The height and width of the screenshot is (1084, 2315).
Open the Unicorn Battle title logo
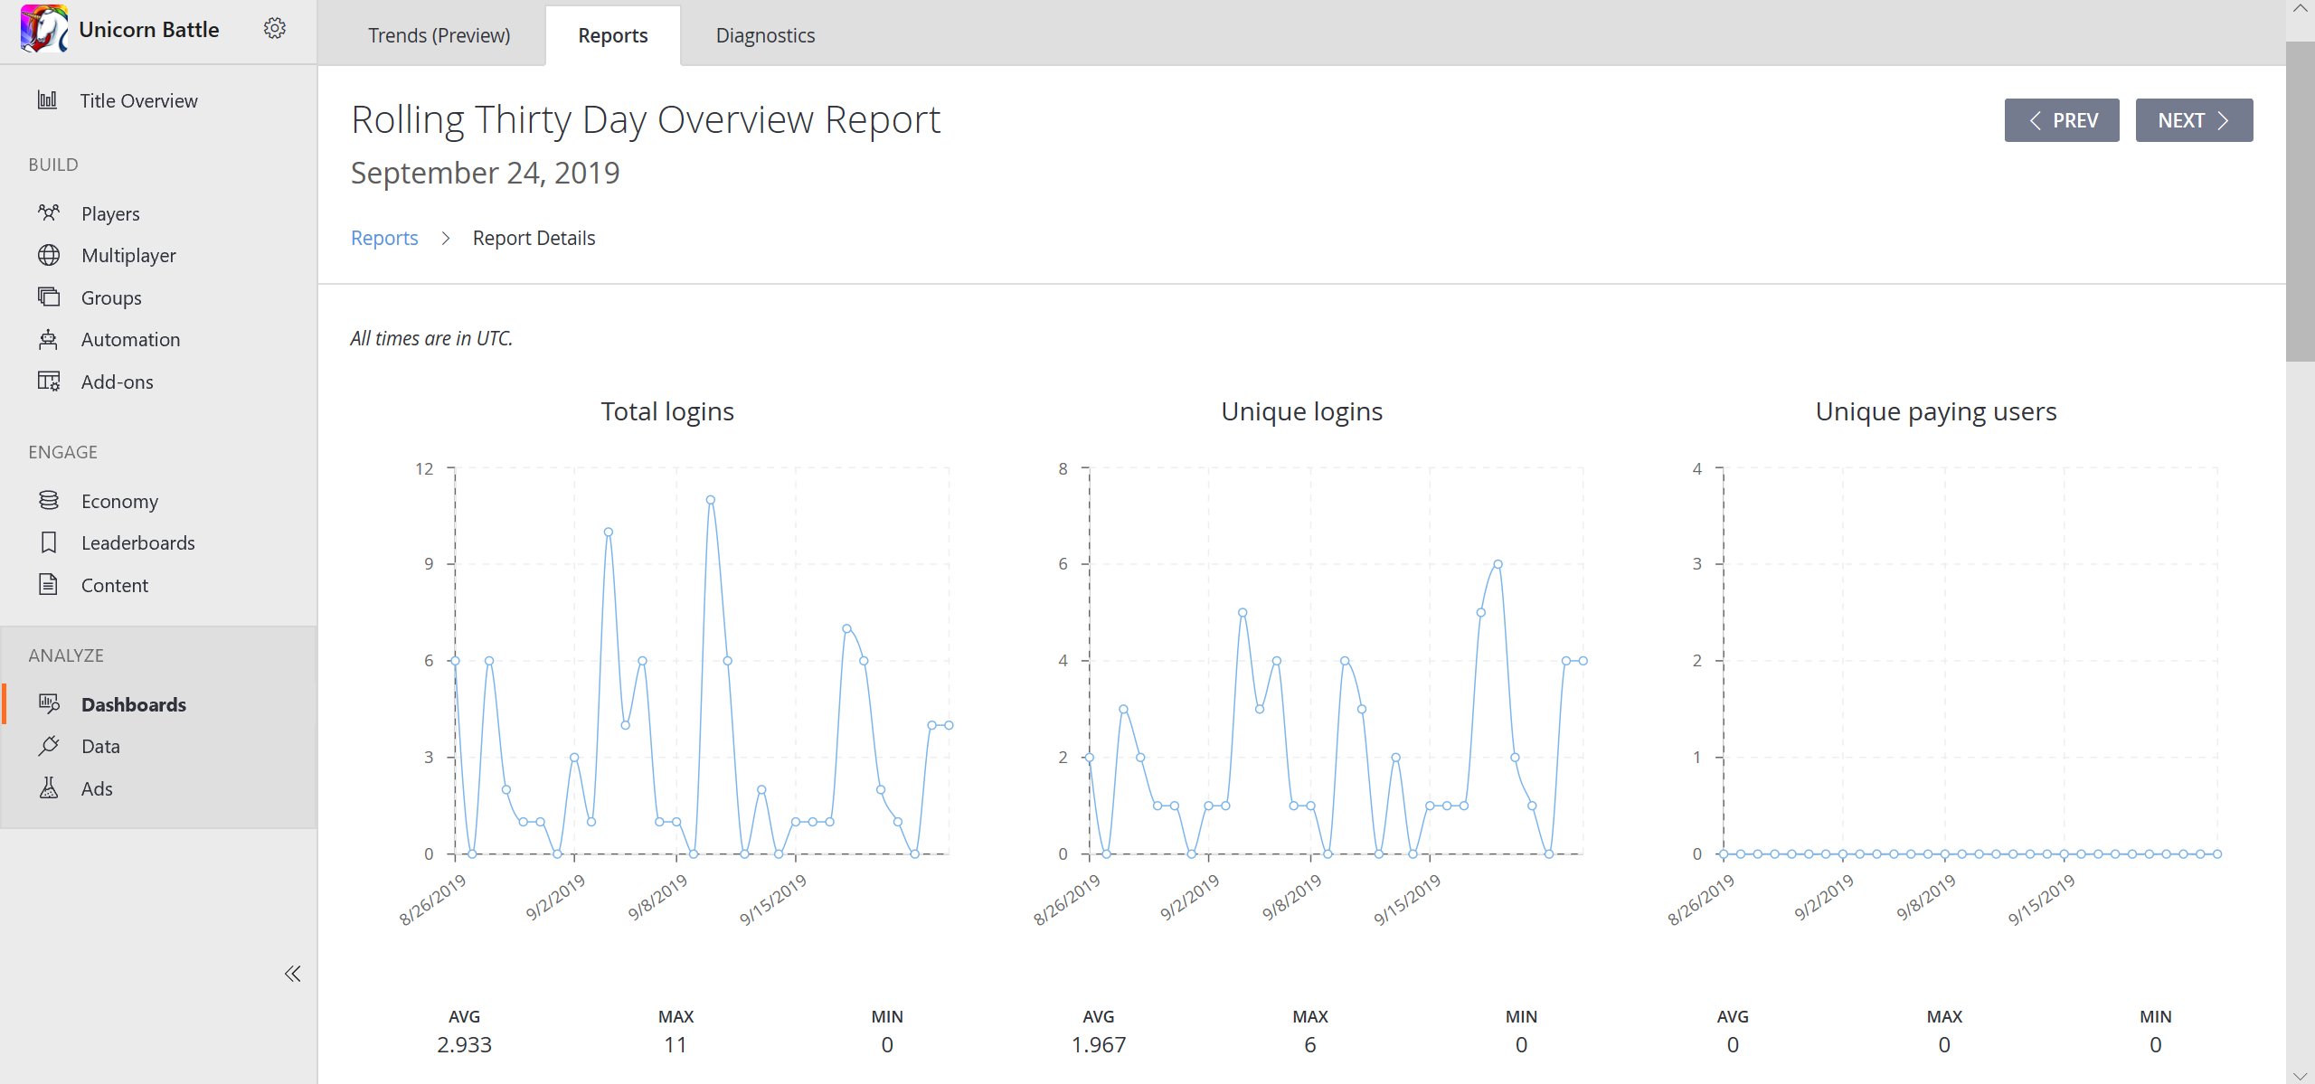point(43,28)
